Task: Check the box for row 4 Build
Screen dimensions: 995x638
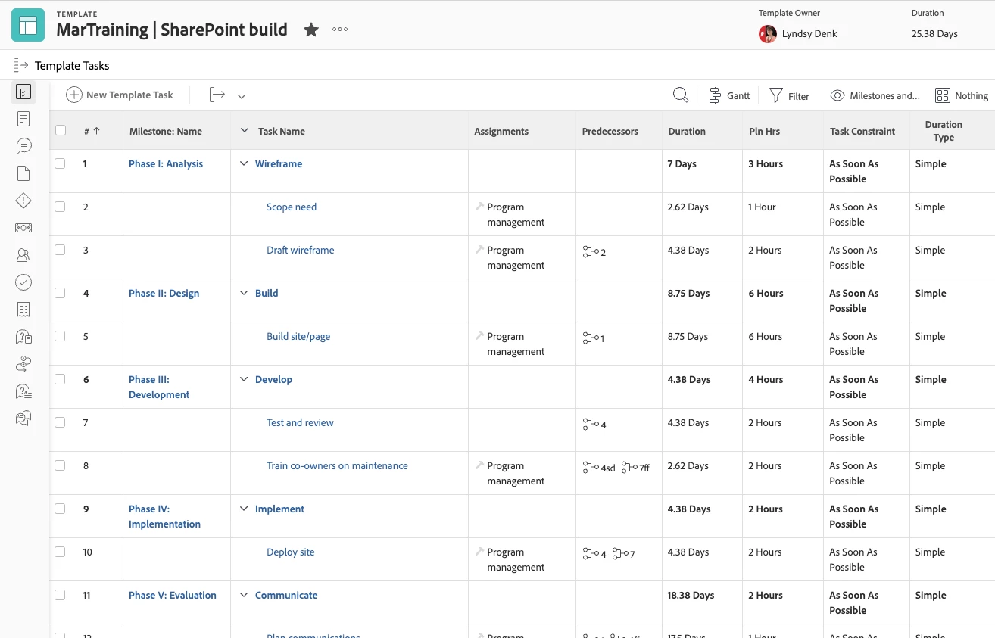Action: 61,293
